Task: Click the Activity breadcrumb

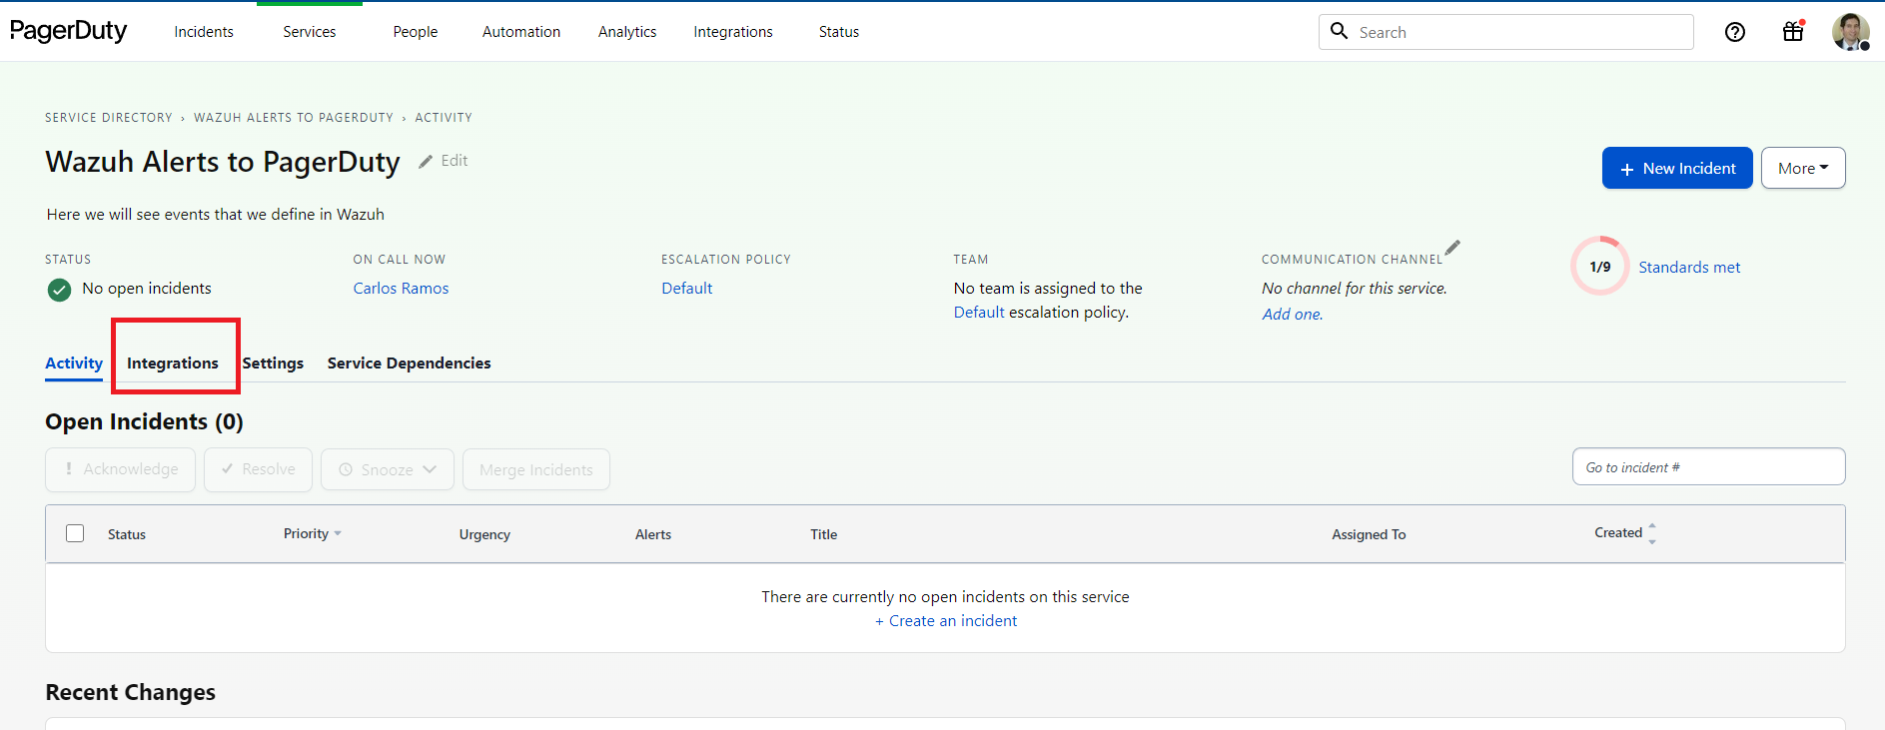Action: 444,118
